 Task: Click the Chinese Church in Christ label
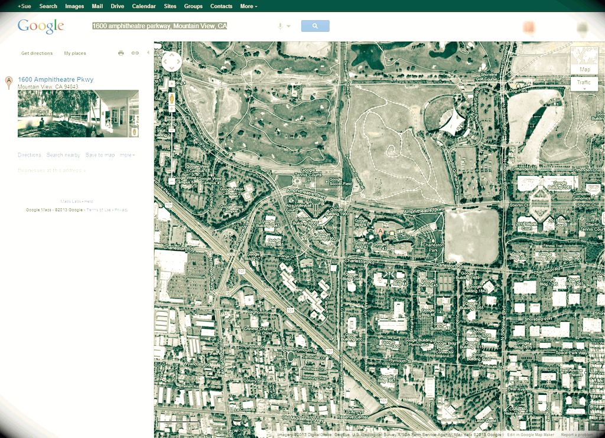(x=258, y=331)
